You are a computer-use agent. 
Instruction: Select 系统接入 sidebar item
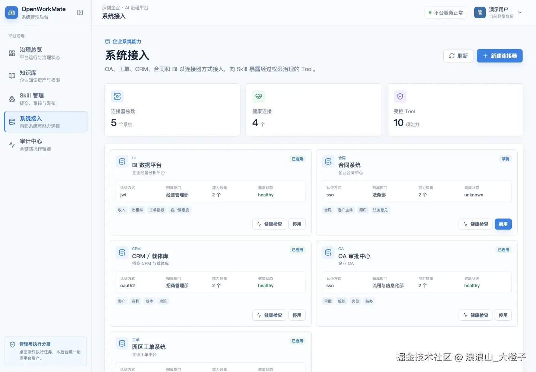coord(46,122)
